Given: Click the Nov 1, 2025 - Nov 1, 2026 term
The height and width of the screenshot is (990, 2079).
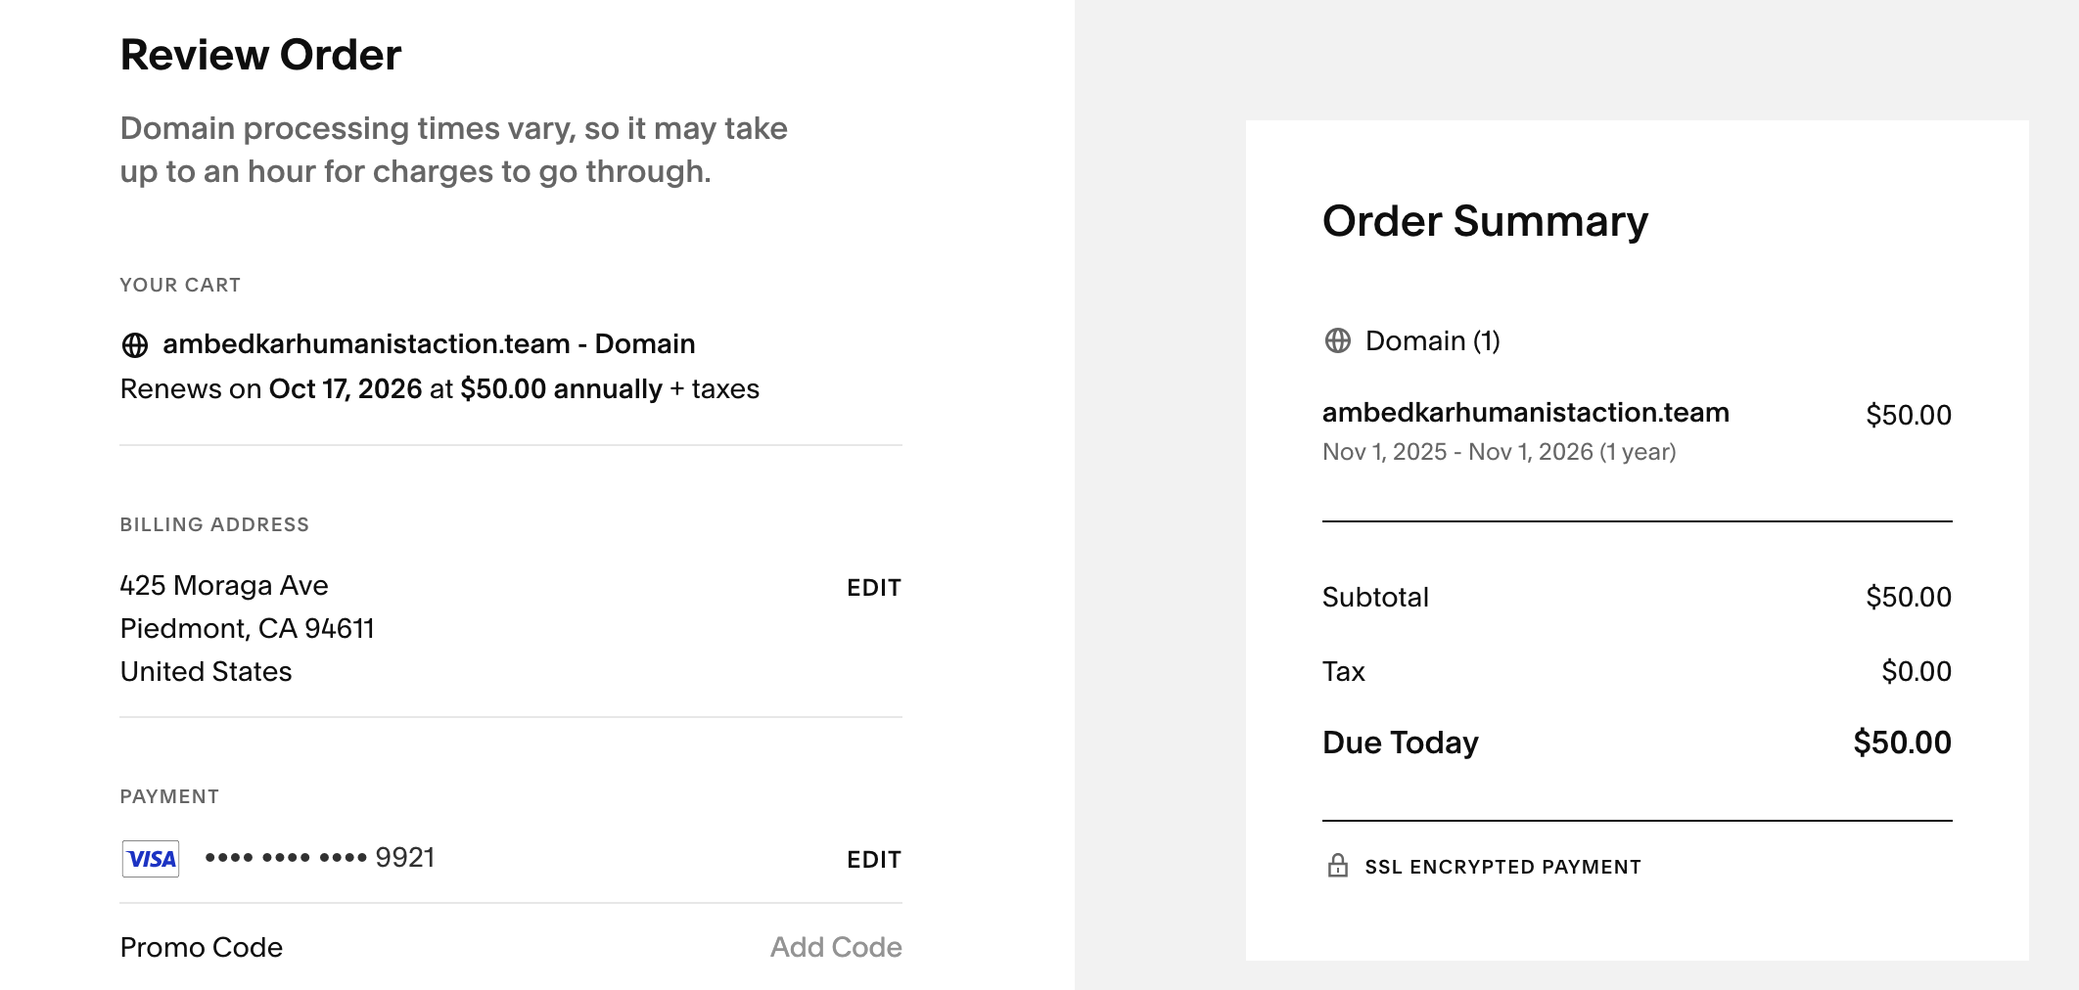Looking at the screenshot, I should point(1499,452).
